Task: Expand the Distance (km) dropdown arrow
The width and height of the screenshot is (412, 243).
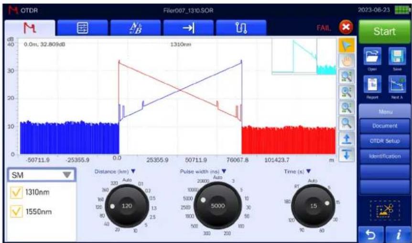Action: click(133, 171)
